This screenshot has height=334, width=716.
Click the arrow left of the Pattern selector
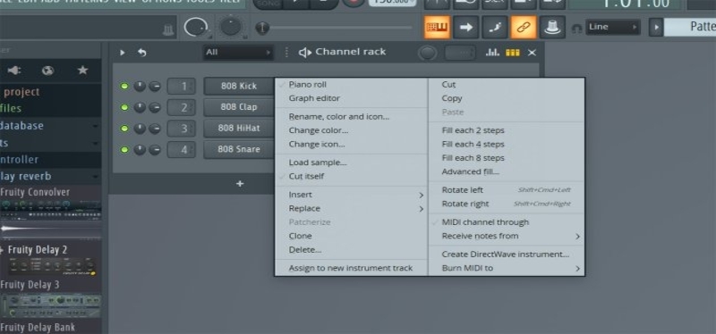coord(656,27)
